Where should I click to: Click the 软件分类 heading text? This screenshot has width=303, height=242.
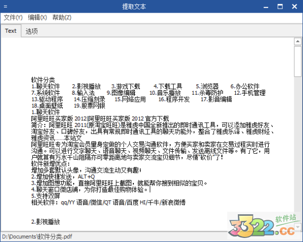(43, 80)
